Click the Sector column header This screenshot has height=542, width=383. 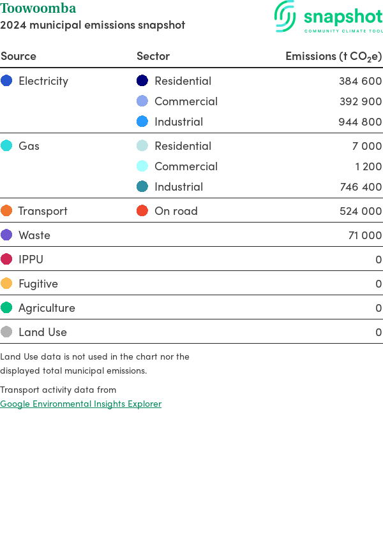(x=153, y=56)
